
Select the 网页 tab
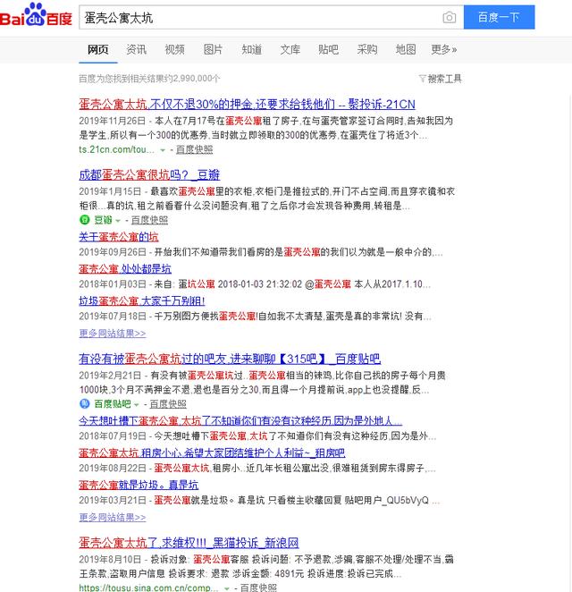coord(98,49)
